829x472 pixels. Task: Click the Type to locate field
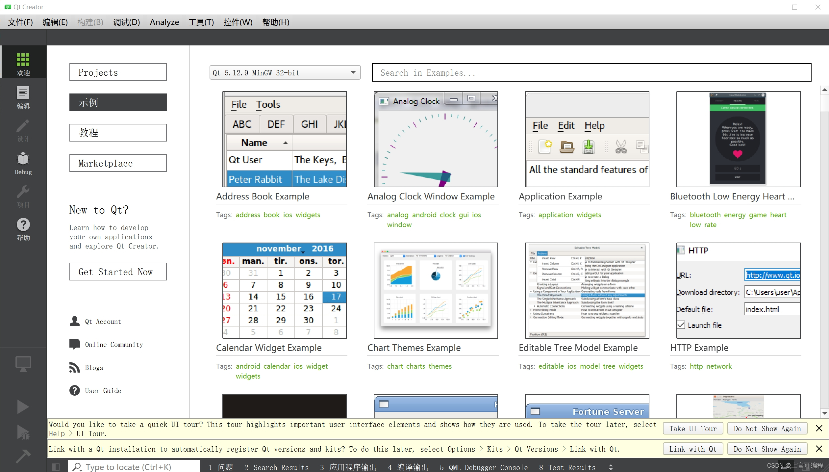pos(134,467)
